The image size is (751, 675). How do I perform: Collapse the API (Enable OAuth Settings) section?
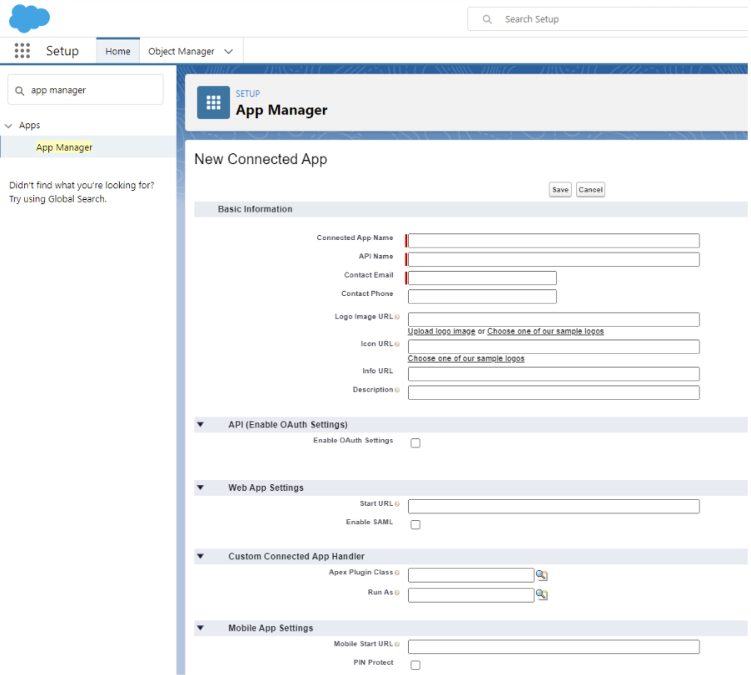pos(201,425)
